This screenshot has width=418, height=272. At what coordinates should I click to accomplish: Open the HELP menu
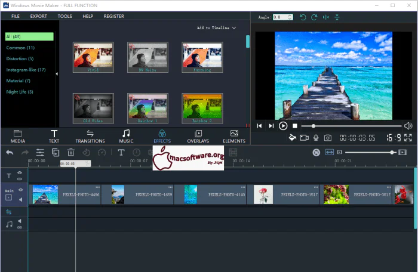[88, 16]
